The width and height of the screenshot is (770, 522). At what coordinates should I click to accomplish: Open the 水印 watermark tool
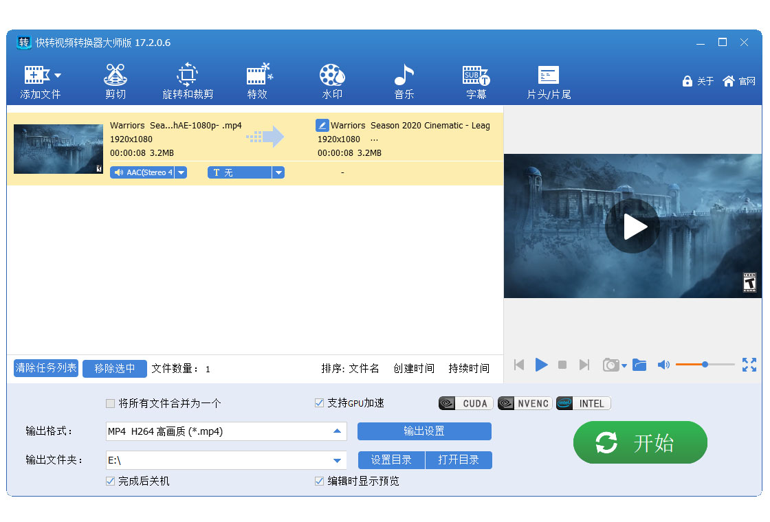(332, 82)
